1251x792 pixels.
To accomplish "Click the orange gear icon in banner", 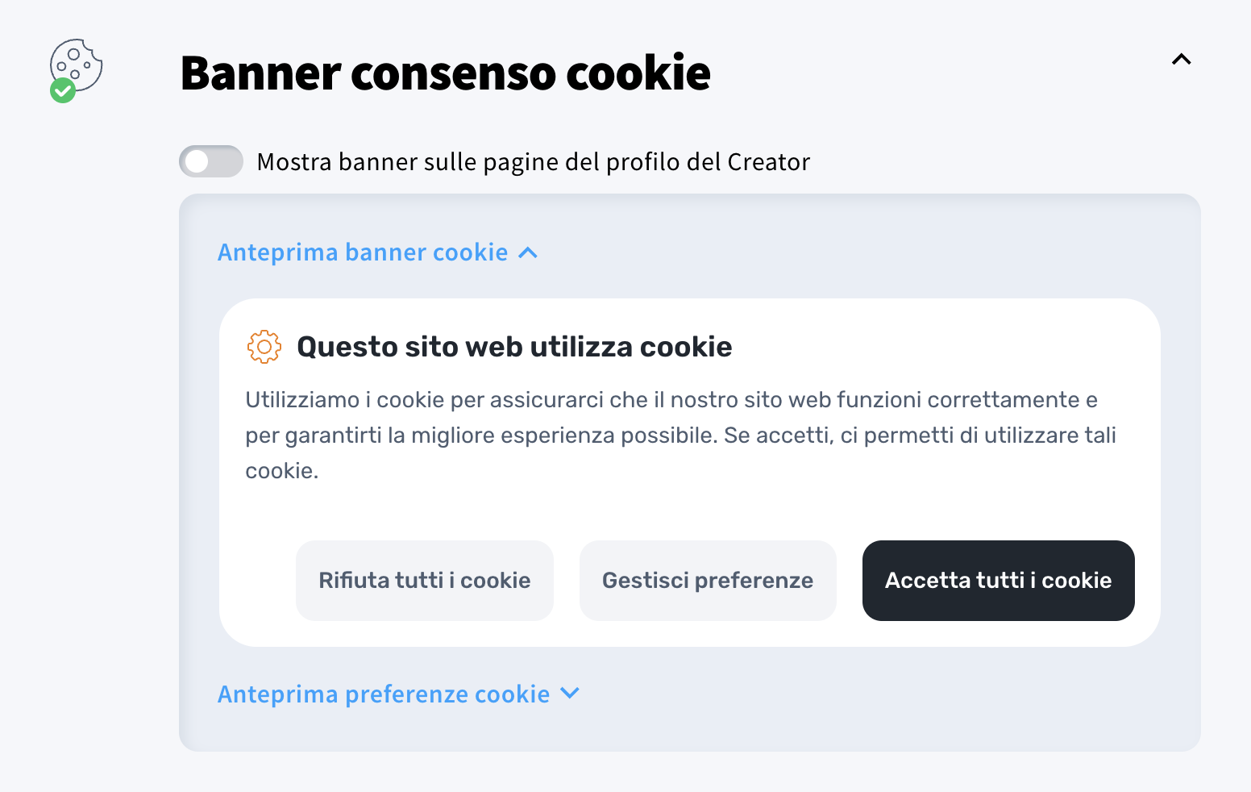I will coord(264,347).
